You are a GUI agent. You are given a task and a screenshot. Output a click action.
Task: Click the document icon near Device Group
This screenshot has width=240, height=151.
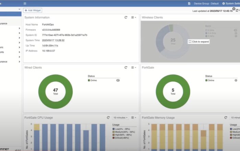189,3
